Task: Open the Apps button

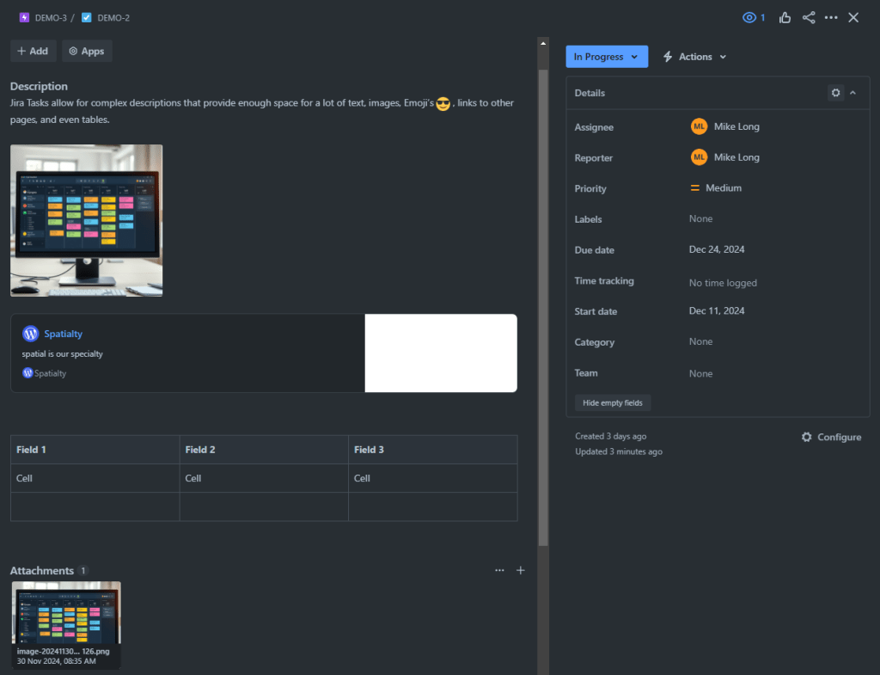Action: pyautogui.click(x=87, y=51)
